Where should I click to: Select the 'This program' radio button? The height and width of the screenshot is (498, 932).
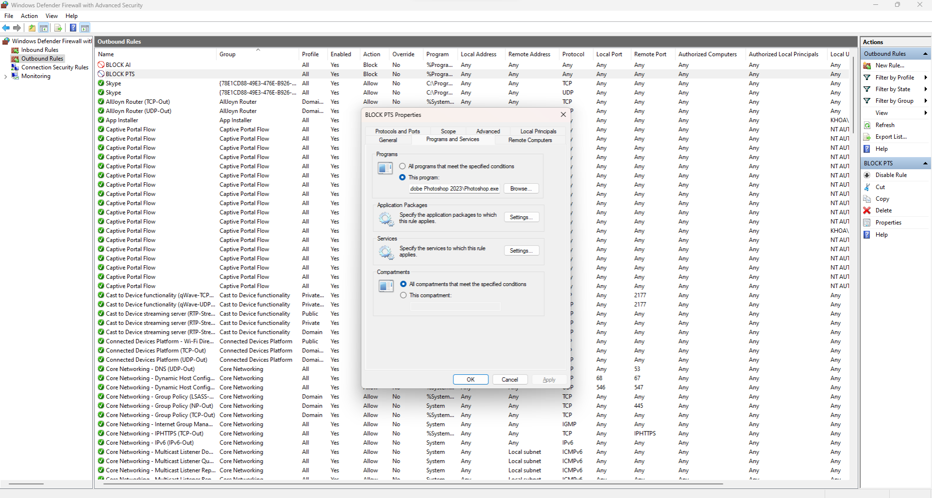click(402, 177)
